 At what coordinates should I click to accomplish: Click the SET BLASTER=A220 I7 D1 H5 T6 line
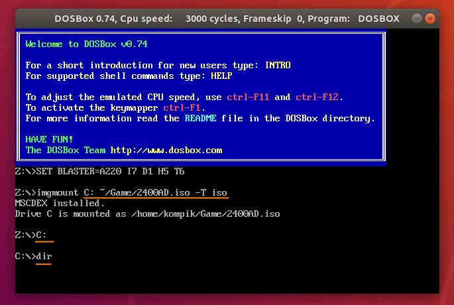point(100,172)
